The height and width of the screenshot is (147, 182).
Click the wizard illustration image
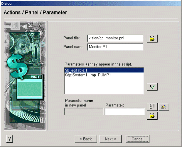point(25,76)
